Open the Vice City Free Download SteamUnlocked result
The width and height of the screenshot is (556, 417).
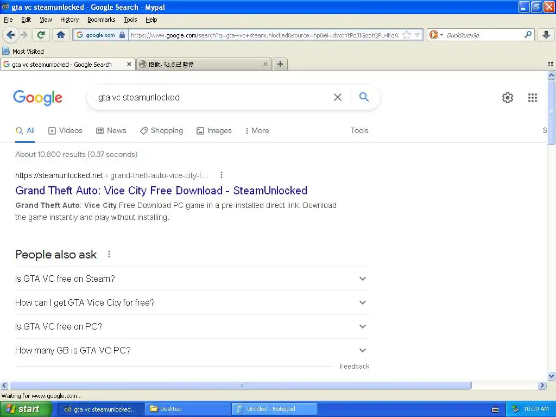pos(161,191)
